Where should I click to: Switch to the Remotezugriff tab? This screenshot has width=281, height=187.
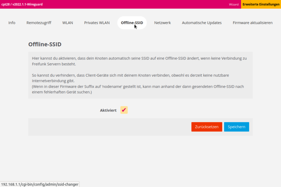point(39,22)
